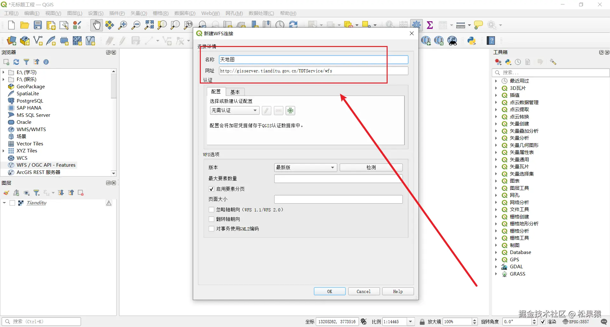Click the messages log icon in status bar
This screenshot has height=327, width=610.
pos(604,322)
